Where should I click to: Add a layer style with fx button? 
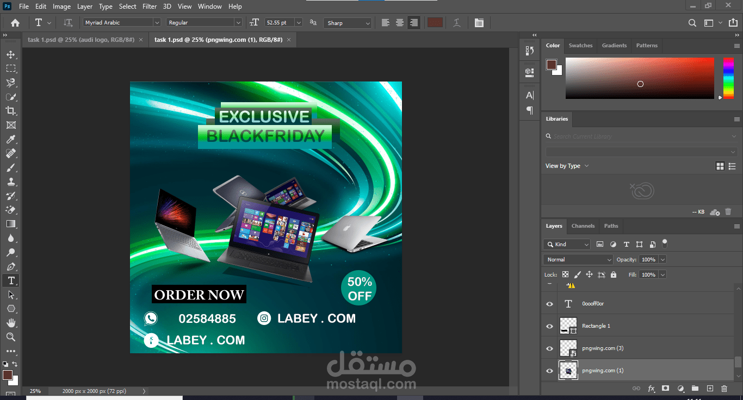tap(651, 389)
